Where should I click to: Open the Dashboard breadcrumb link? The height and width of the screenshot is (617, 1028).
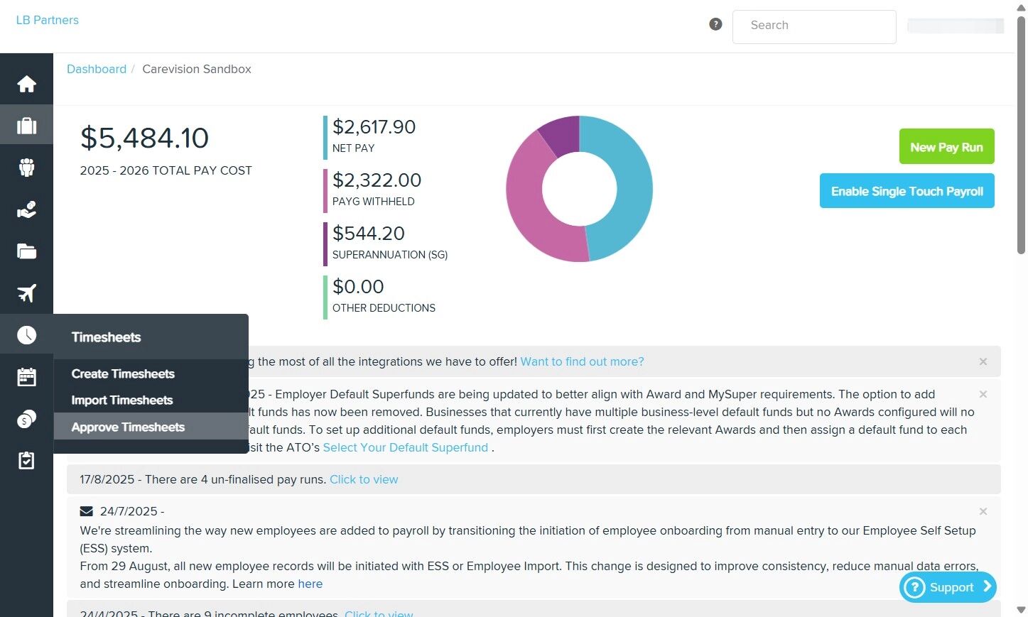point(97,69)
